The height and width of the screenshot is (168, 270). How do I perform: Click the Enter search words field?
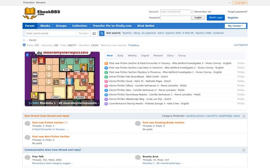point(51,34)
